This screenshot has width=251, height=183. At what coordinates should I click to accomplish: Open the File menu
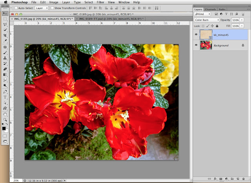pos(34,2)
